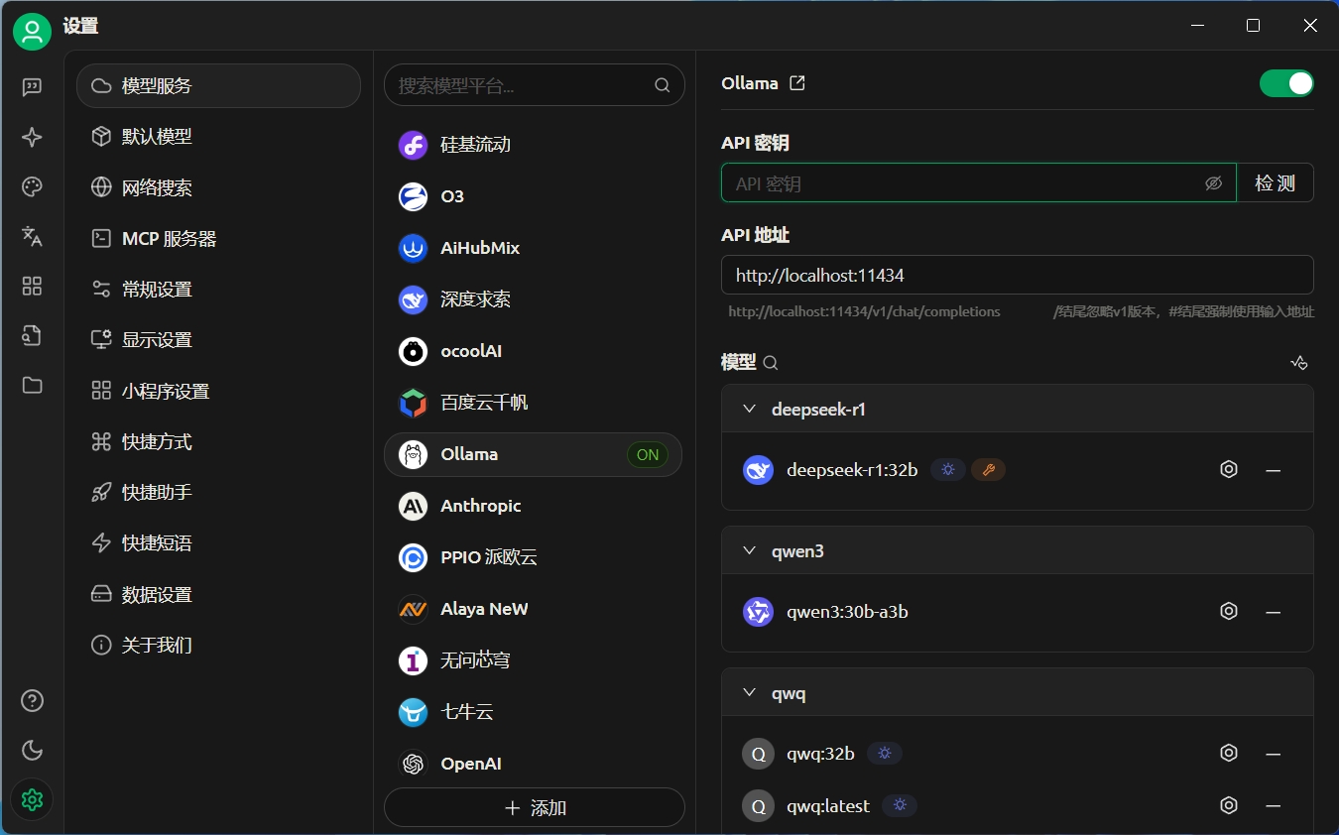Select the Alaya NeW provider
The image size is (1339, 835).
coord(534,609)
